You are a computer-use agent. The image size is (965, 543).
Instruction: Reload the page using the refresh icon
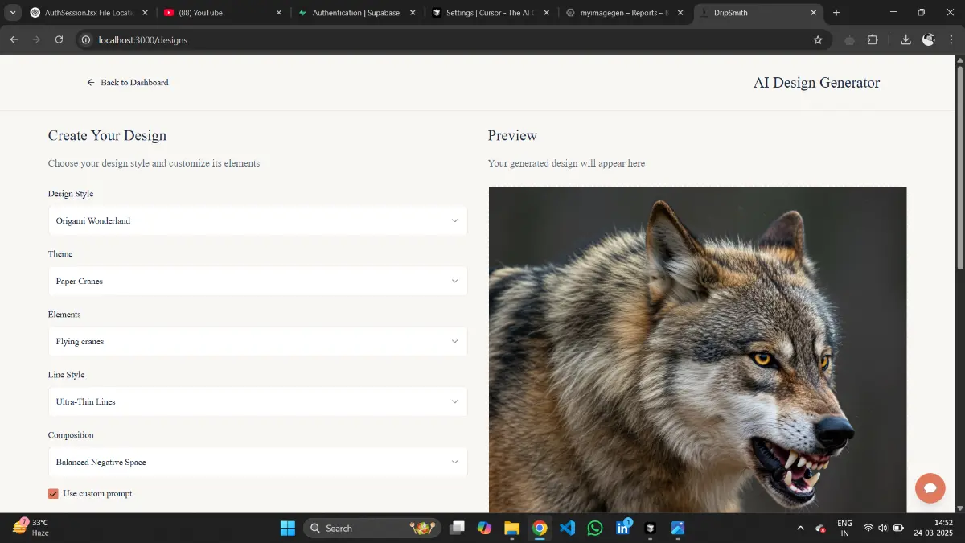(x=59, y=39)
